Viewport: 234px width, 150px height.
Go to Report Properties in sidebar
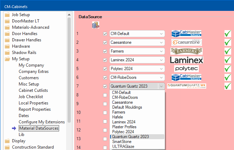(x=34, y=109)
